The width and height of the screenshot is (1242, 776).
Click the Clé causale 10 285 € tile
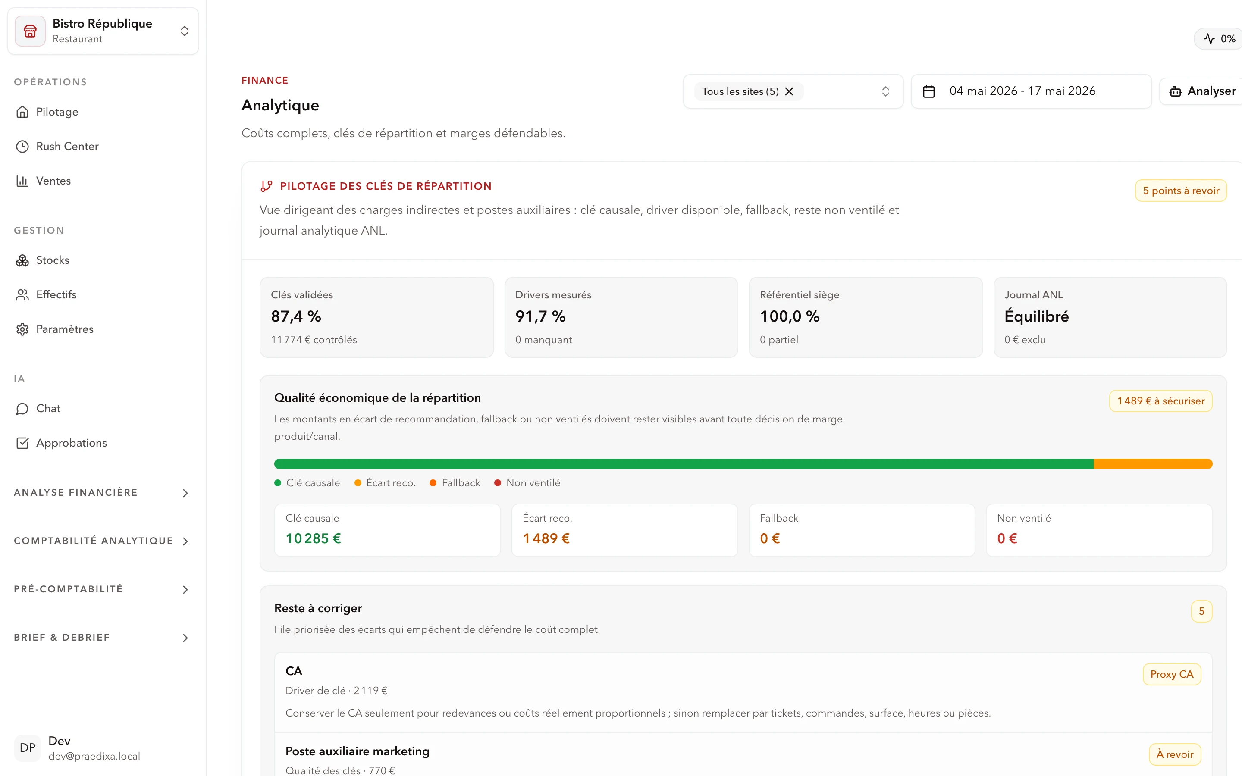[x=388, y=530]
